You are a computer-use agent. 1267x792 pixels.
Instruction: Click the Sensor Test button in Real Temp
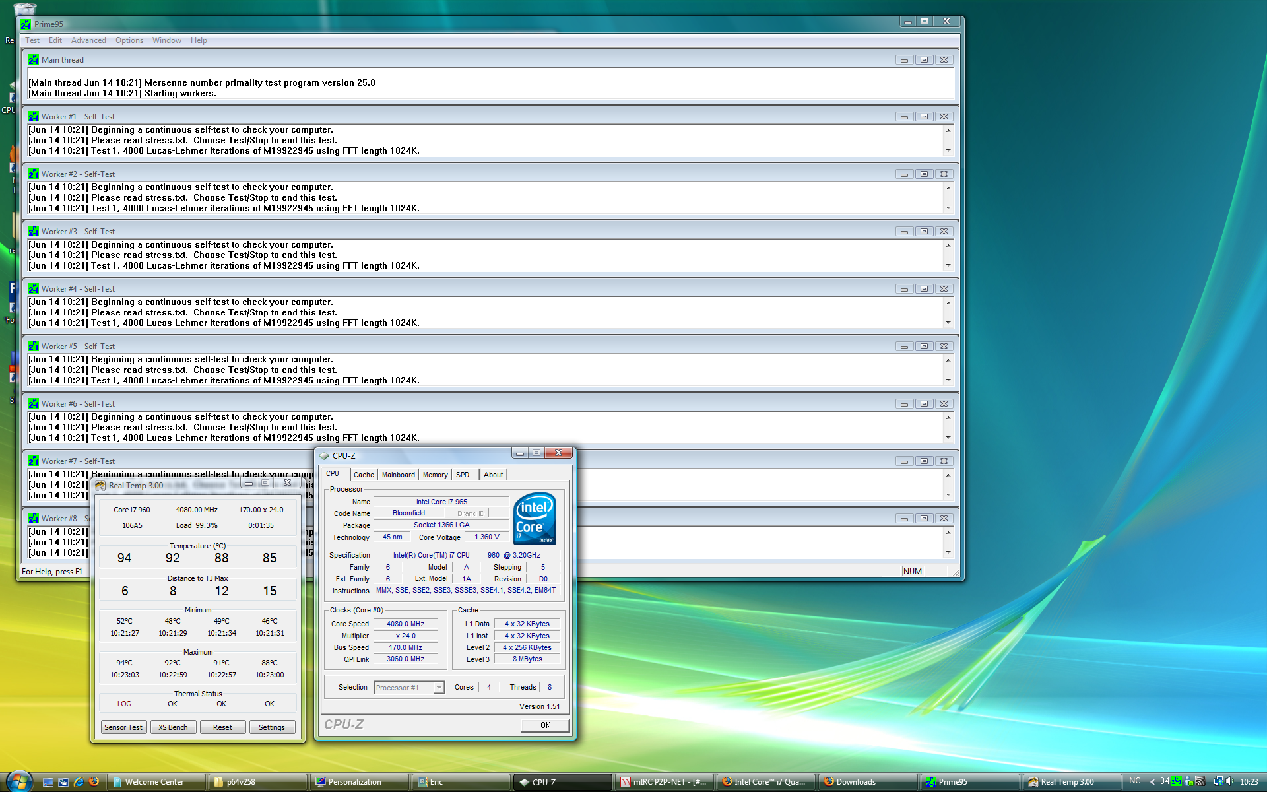(123, 727)
